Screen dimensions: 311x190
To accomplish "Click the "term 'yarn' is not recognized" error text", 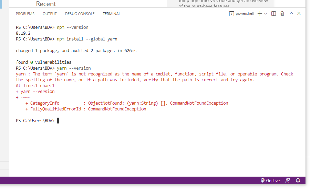I will [x=77, y=74].
